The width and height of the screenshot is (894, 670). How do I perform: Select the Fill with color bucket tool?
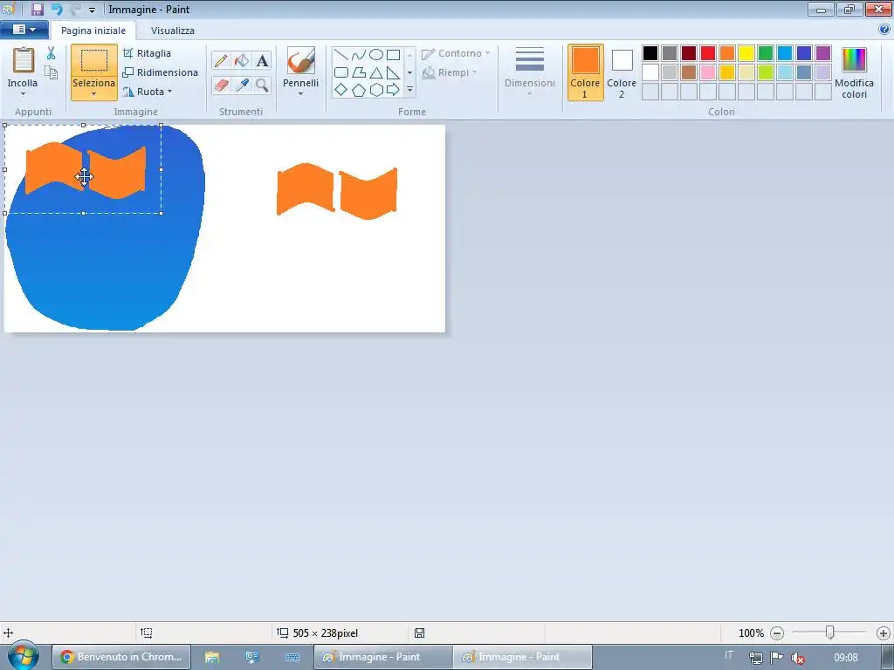(242, 60)
